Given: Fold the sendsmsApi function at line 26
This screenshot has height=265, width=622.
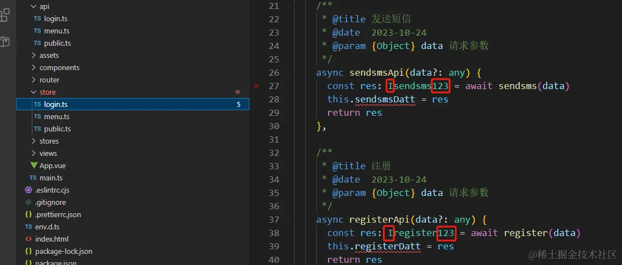Looking at the screenshot, I should pos(288,73).
